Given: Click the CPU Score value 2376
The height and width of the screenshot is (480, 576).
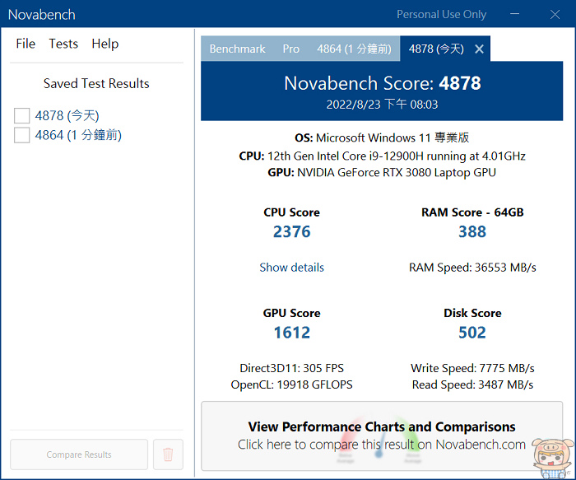Looking at the screenshot, I should [291, 232].
